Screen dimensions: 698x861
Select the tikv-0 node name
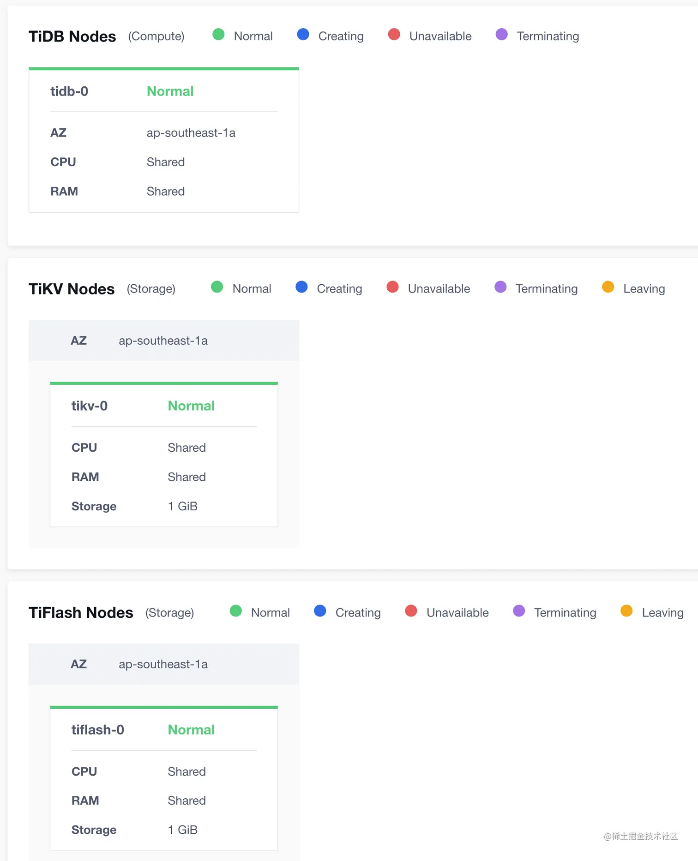(x=90, y=406)
